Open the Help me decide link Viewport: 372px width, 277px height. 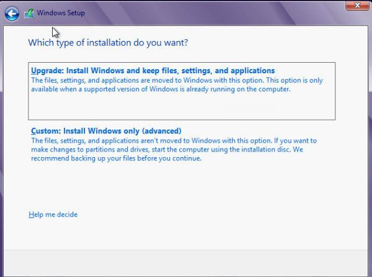[x=53, y=214]
